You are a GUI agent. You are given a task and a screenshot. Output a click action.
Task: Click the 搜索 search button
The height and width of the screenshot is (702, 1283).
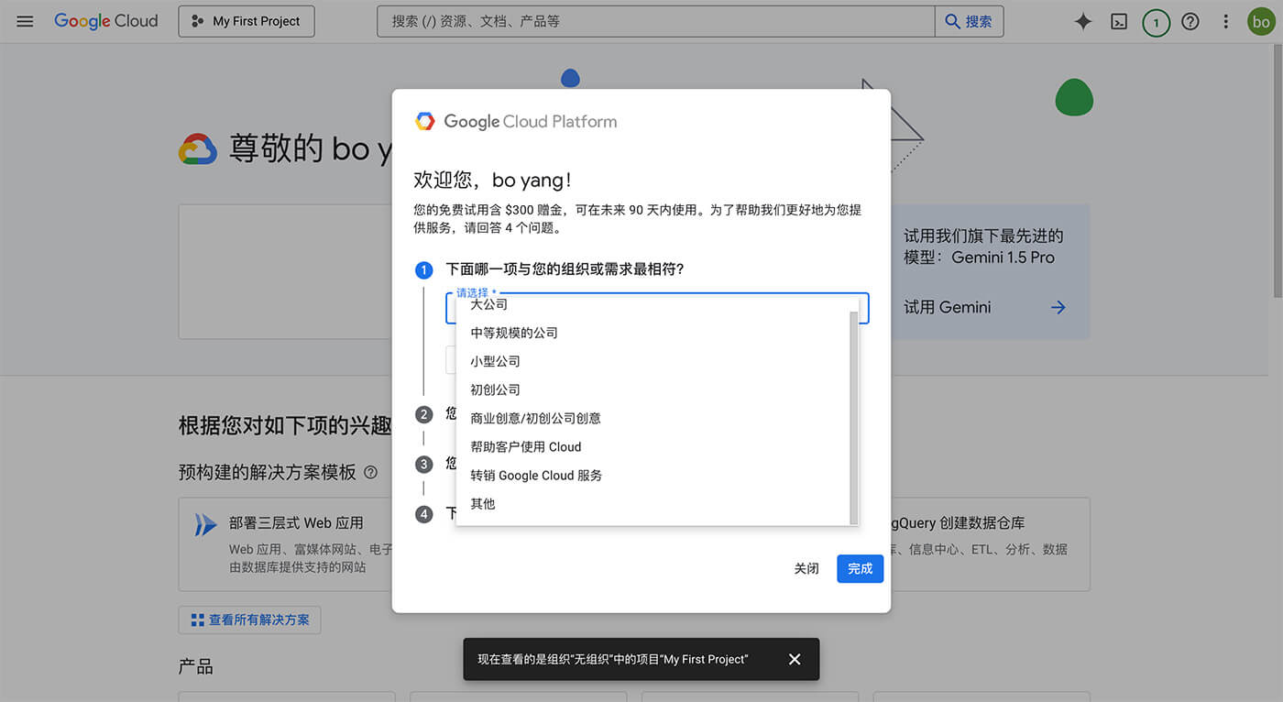point(969,21)
